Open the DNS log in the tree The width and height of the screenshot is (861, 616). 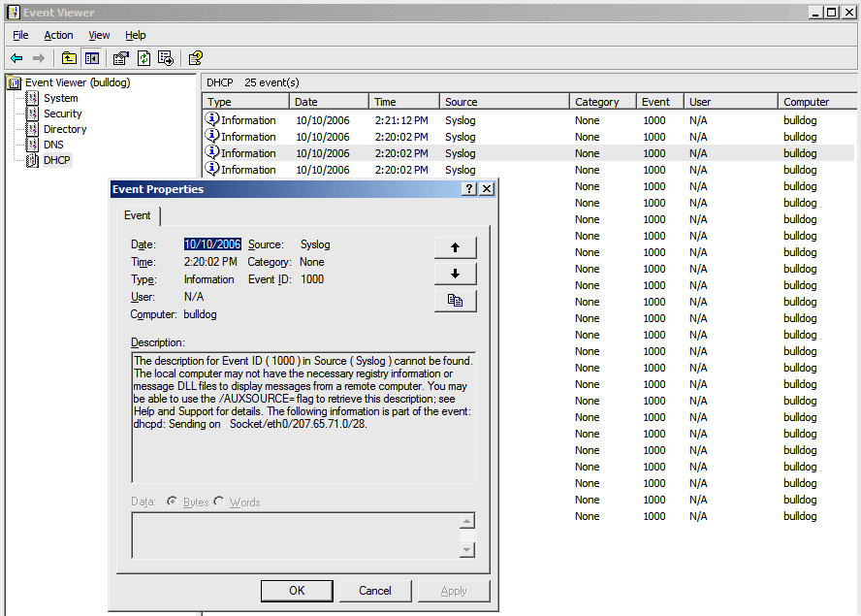point(53,145)
